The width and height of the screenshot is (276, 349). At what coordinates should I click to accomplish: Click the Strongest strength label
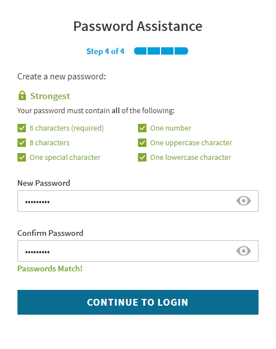50,96
